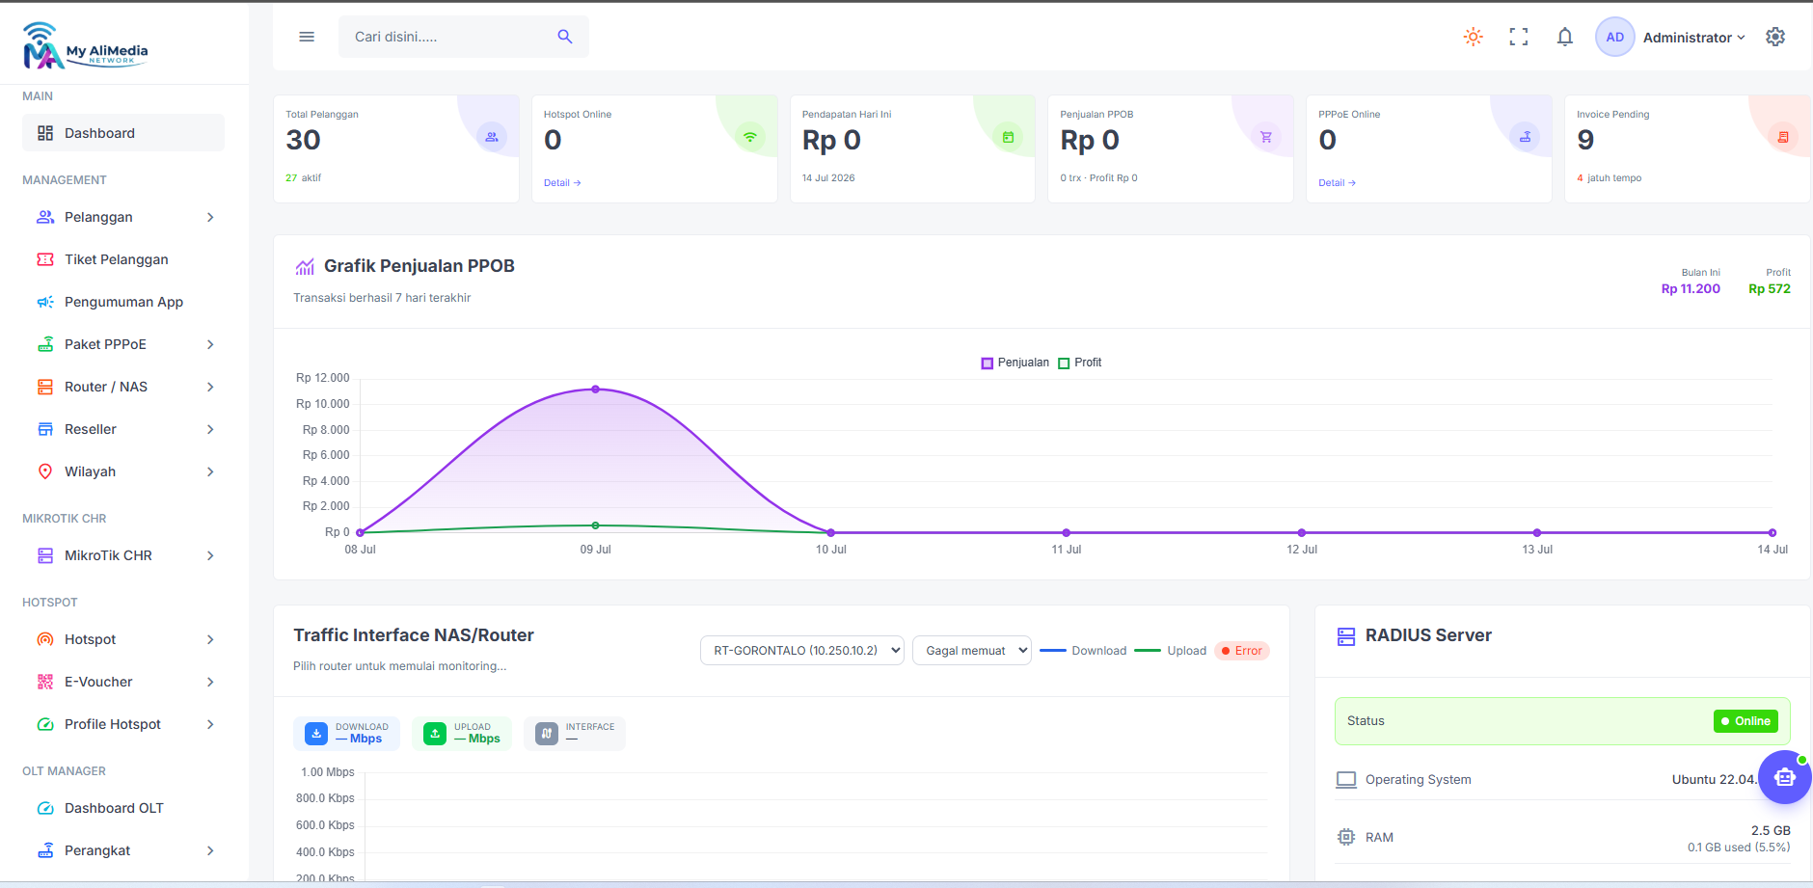Click the Tiket Pelanggan ticket icon
The width and height of the screenshot is (1813, 888).
tap(45, 259)
